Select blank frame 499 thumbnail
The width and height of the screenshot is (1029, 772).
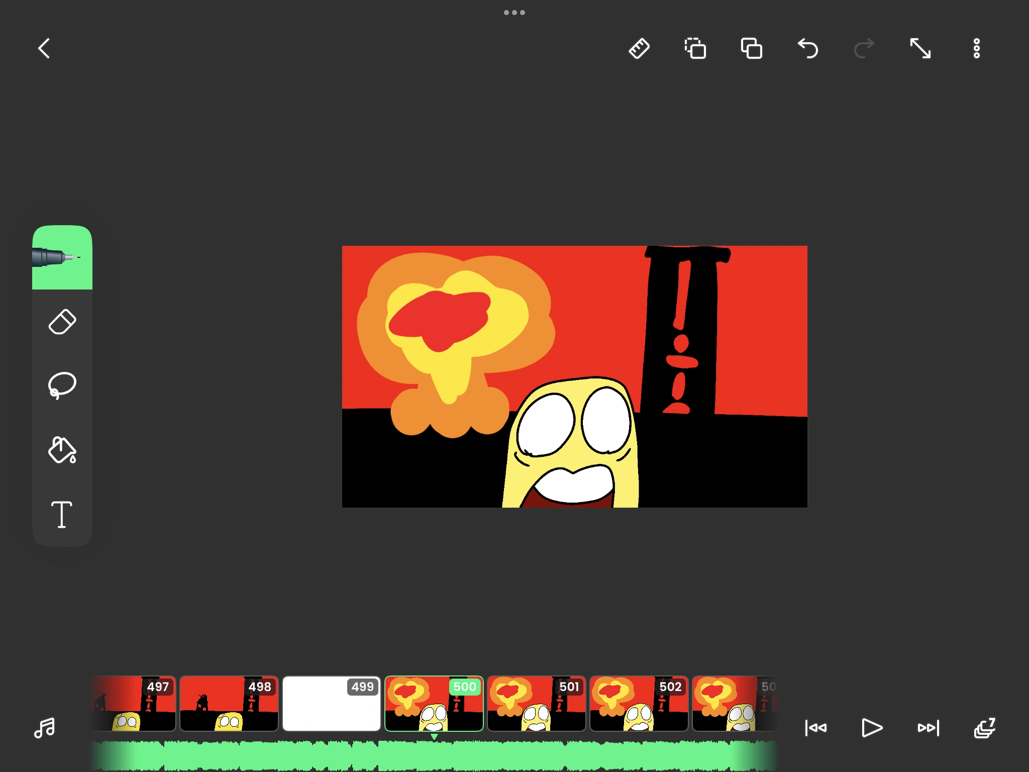click(x=331, y=704)
